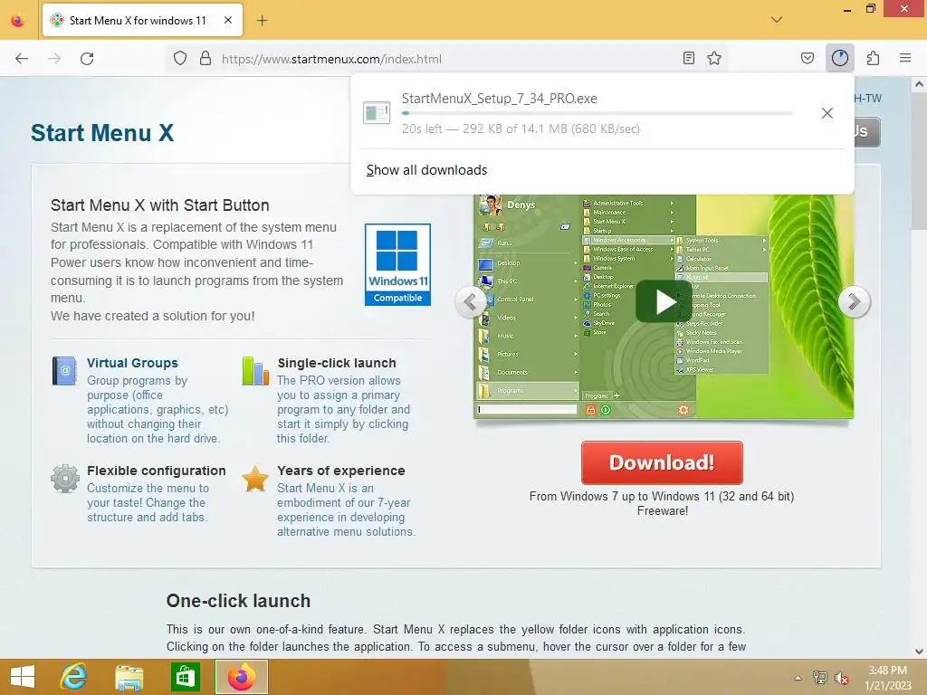927x695 pixels.
Task: Click Show all downloads
Action: 427,170
